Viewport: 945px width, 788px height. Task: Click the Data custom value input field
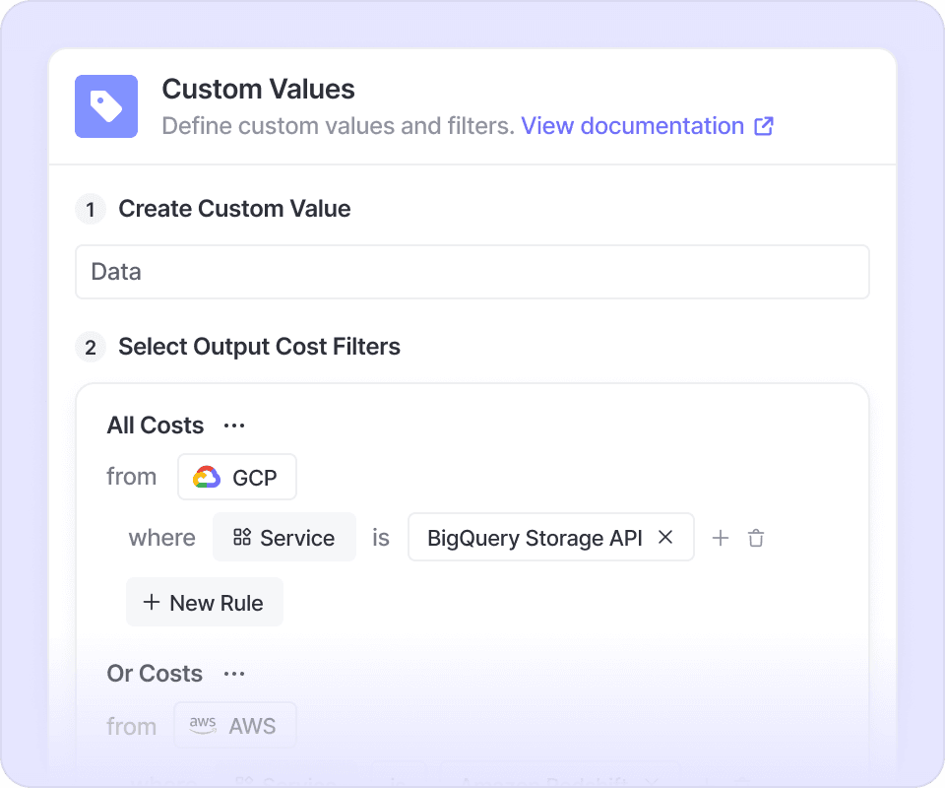[x=472, y=272]
